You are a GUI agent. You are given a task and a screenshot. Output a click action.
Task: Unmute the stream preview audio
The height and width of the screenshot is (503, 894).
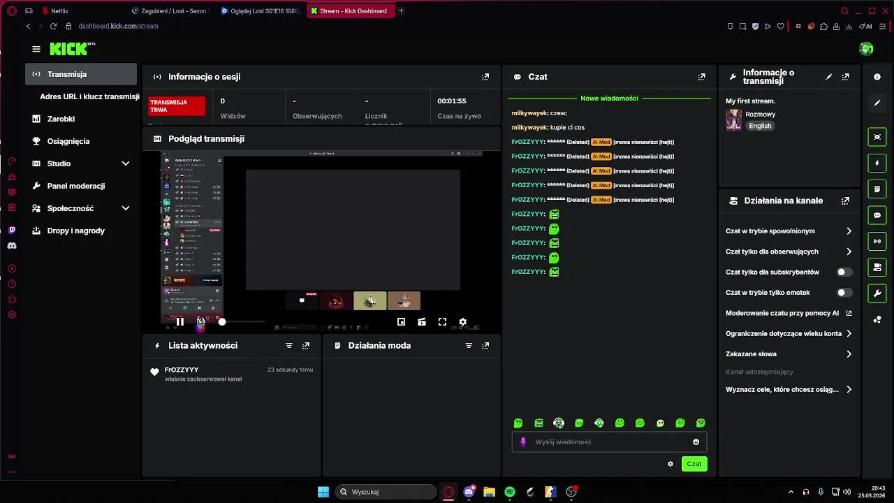pyautogui.click(x=200, y=321)
